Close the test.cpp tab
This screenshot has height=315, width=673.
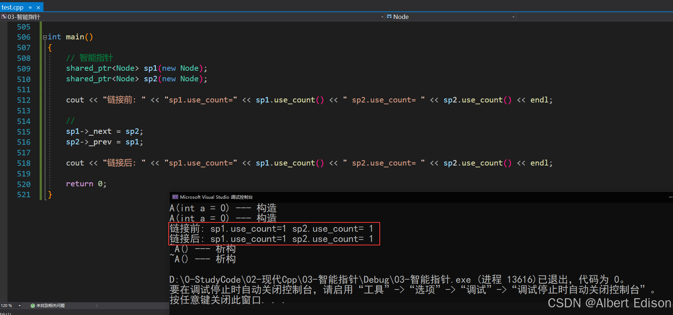[x=38, y=7]
